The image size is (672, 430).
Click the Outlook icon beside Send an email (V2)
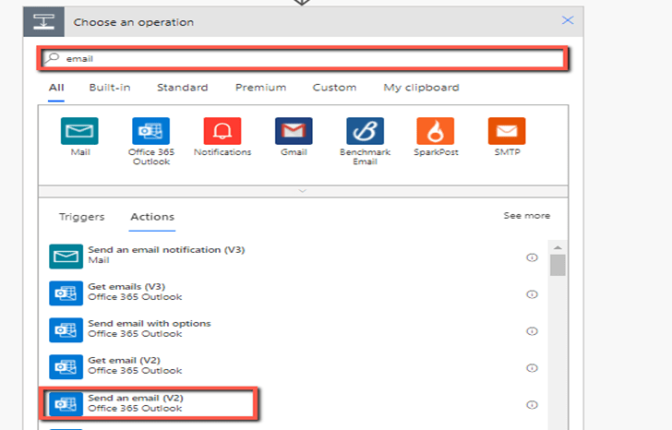click(x=66, y=404)
